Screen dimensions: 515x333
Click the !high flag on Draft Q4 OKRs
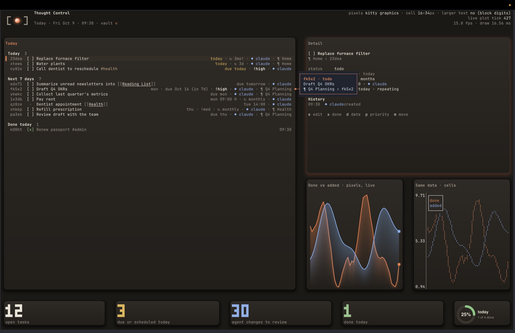(x=221, y=89)
